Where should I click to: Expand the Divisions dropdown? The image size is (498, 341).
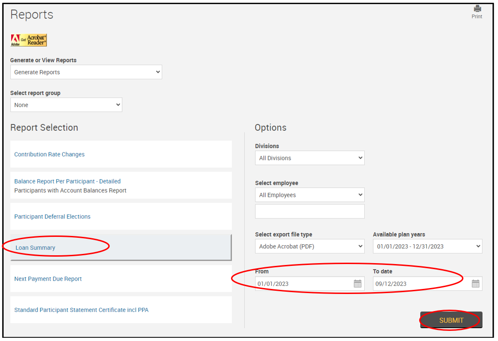(x=309, y=158)
